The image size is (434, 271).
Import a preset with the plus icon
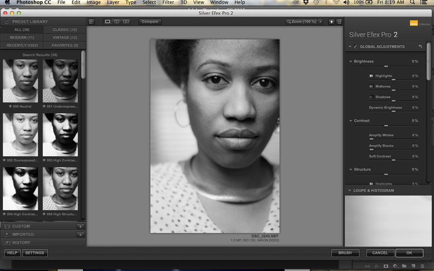80,235
